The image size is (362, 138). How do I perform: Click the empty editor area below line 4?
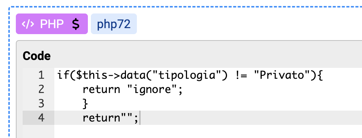click(x=208, y=131)
